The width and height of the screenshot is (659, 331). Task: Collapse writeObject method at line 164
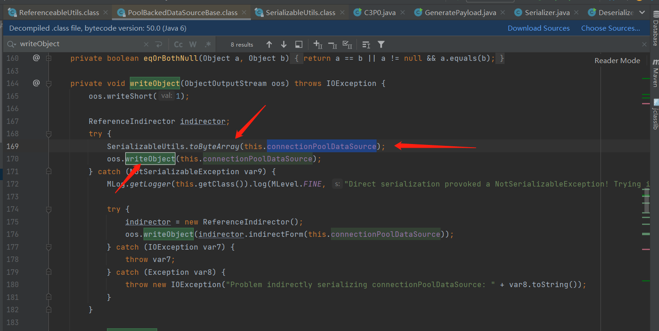pyautogui.click(x=48, y=84)
